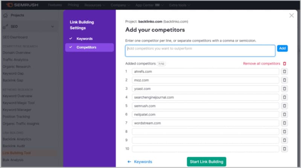Open the Resources dropdown menu

pos(95,5)
